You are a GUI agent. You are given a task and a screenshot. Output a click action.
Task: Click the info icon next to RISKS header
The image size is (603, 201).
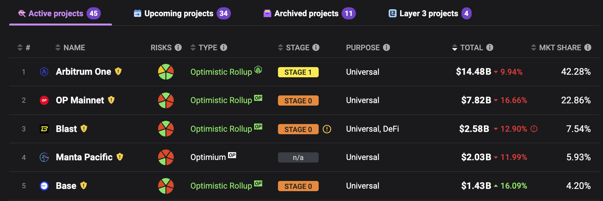coord(178,47)
